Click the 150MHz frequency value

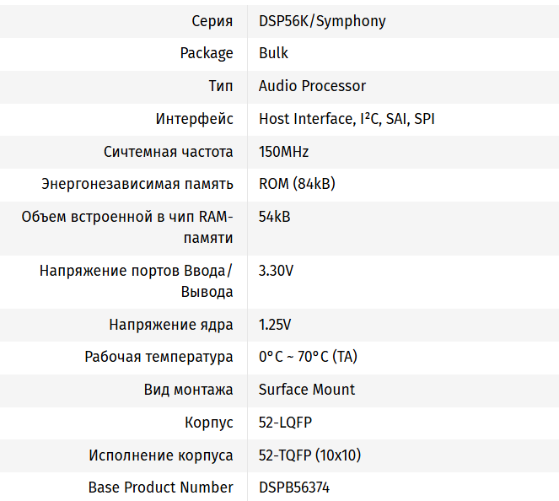tap(283, 152)
